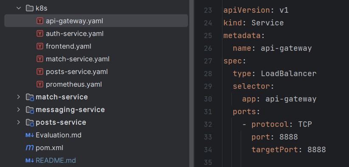349x167 pixels.
Task: Expand the match-service module chevron
Action: (19, 97)
